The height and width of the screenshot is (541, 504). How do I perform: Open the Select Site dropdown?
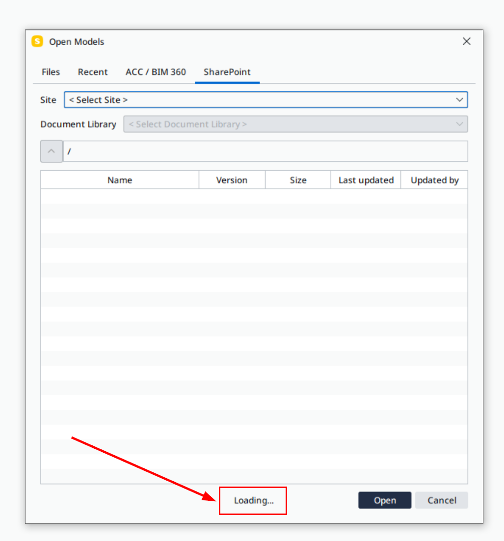(x=266, y=100)
